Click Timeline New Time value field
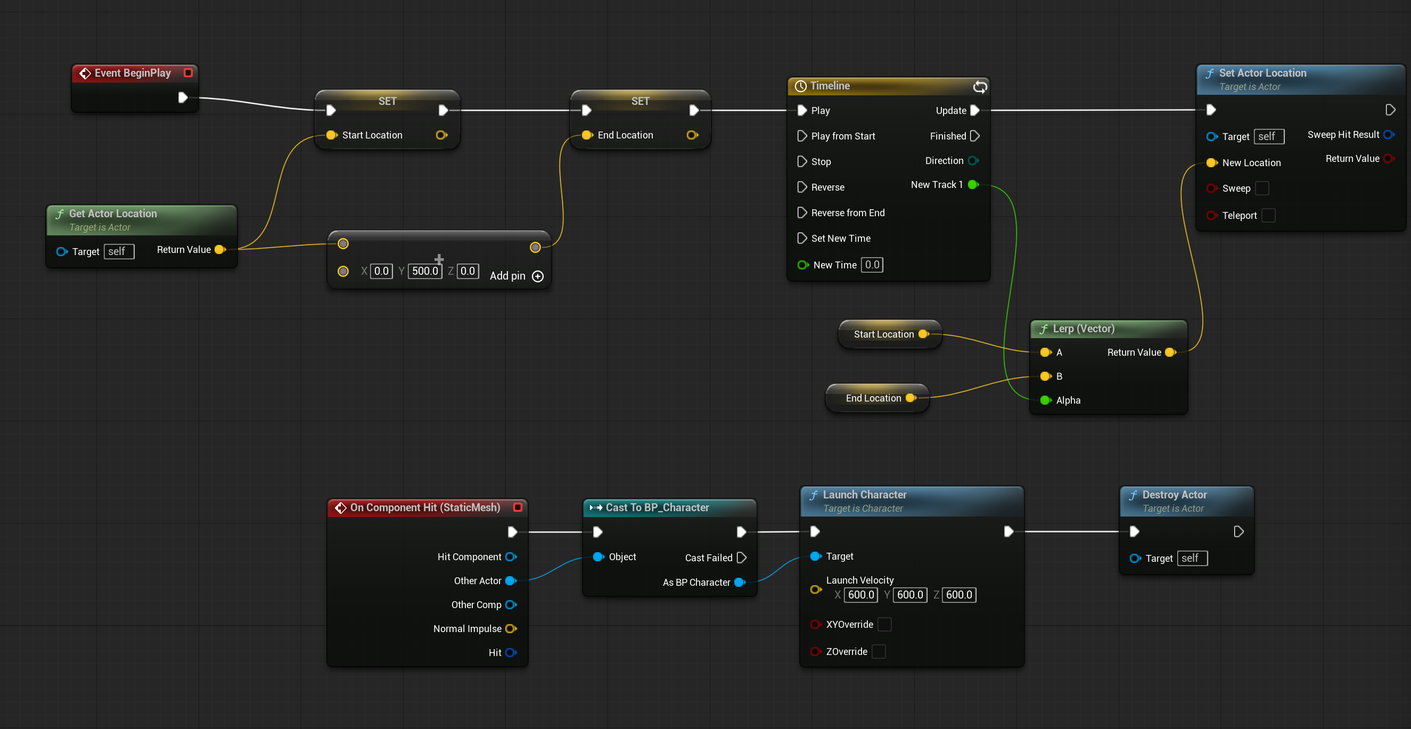Image resolution: width=1411 pixels, height=729 pixels. point(872,265)
